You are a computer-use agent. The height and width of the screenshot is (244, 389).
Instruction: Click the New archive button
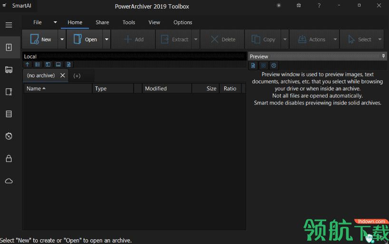(x=40, y=39)
